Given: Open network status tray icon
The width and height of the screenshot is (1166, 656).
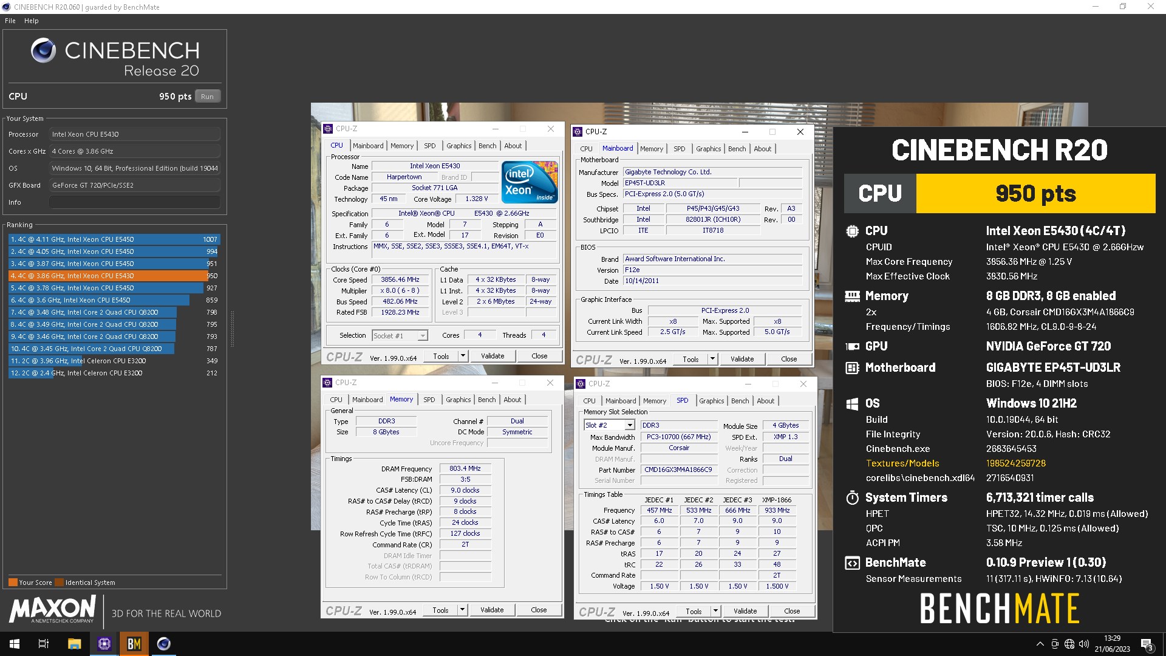Looking at the screenshot, I should (x=1069, y=644).
